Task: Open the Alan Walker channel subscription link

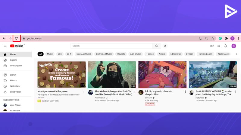Action: 16,105
